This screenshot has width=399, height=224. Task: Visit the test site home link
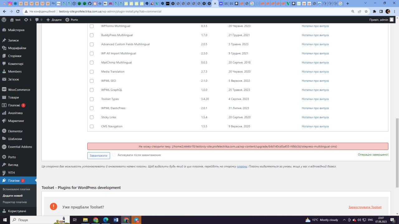15,20
